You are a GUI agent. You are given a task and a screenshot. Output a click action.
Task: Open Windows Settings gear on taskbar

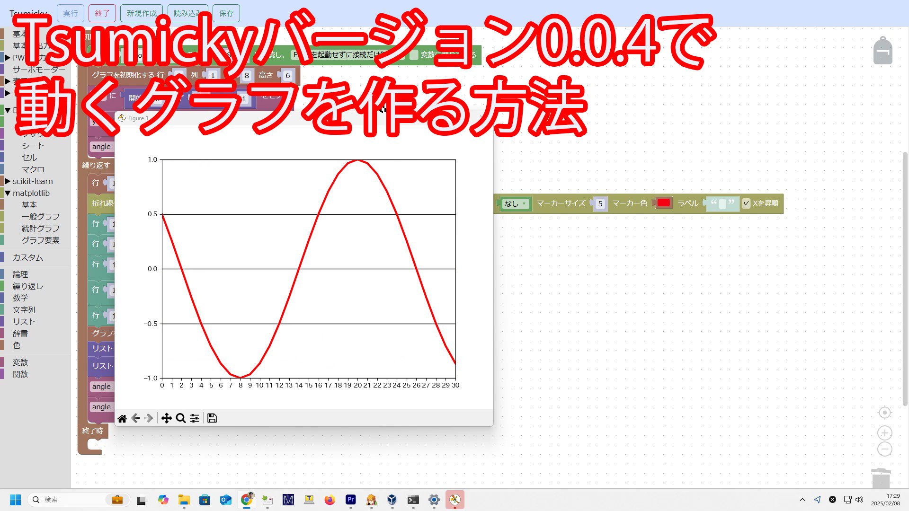click(x=434, y=500)
